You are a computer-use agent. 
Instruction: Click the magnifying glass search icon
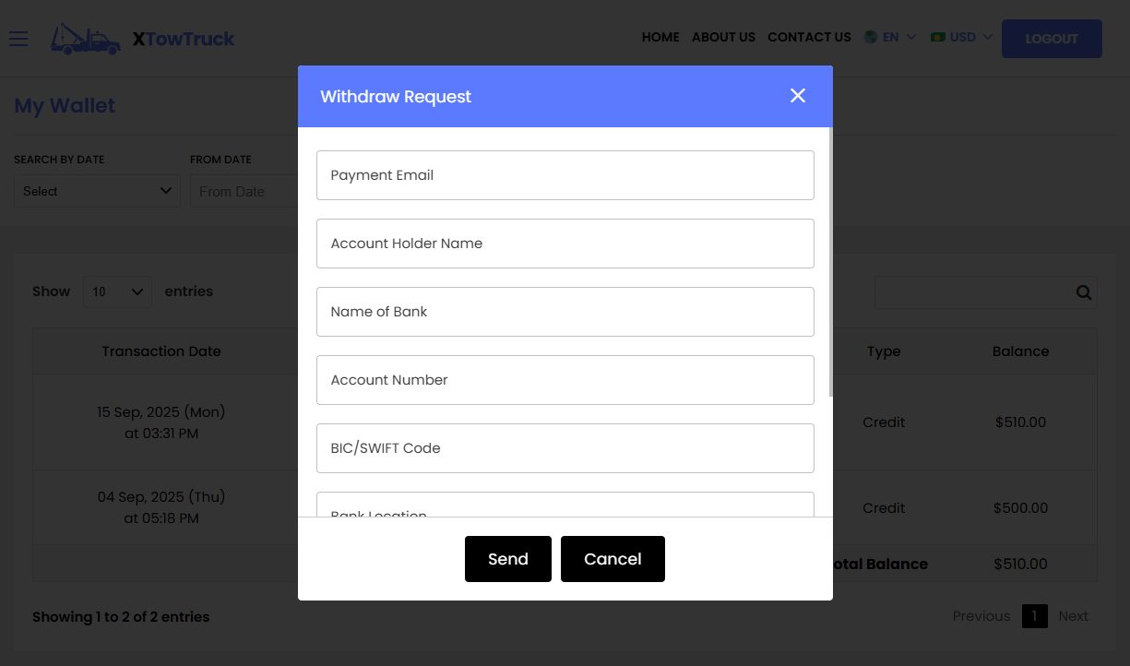(x=1084, y=291)
